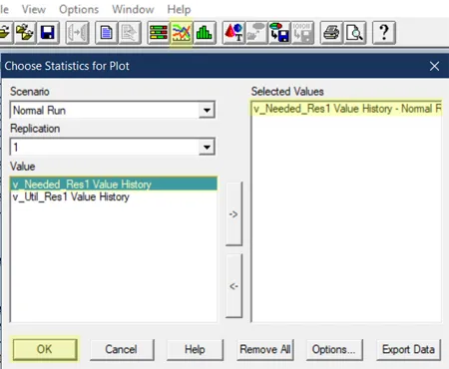This screenshot has width=449, height=369.
Task: Click the Replication field showing 1
Action: click(x=113, y=147)
